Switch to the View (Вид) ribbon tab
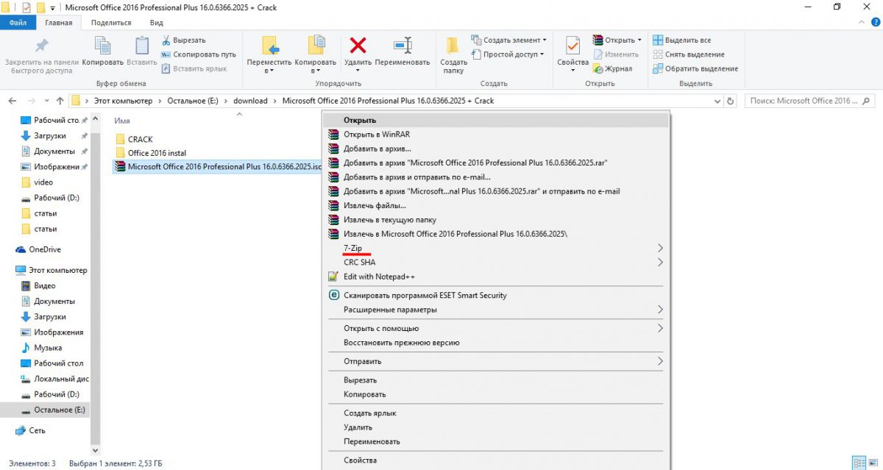Screen dimensions: 883x470 point(156,23)
